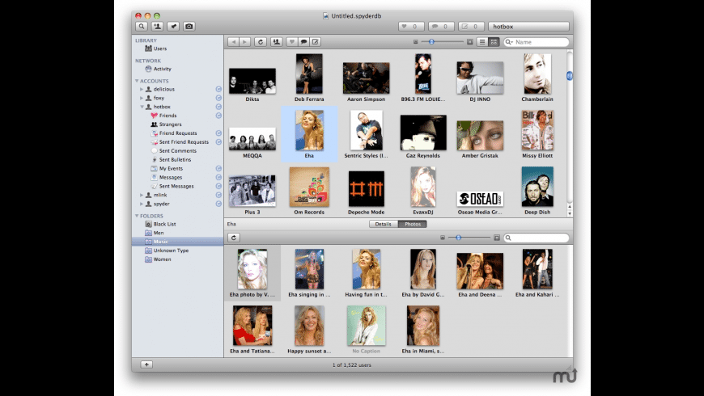
Task: Go forward with the right arrow button
Action: (244, 42)
